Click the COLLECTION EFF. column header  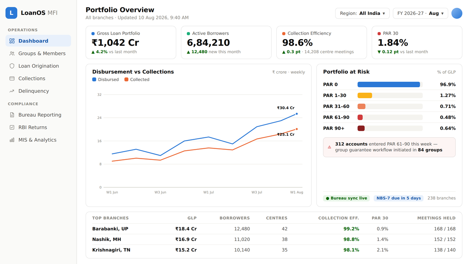[339, 218]
